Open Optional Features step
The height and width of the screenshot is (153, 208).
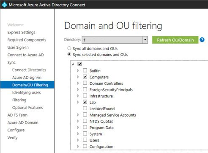click(x=27, y=108)
